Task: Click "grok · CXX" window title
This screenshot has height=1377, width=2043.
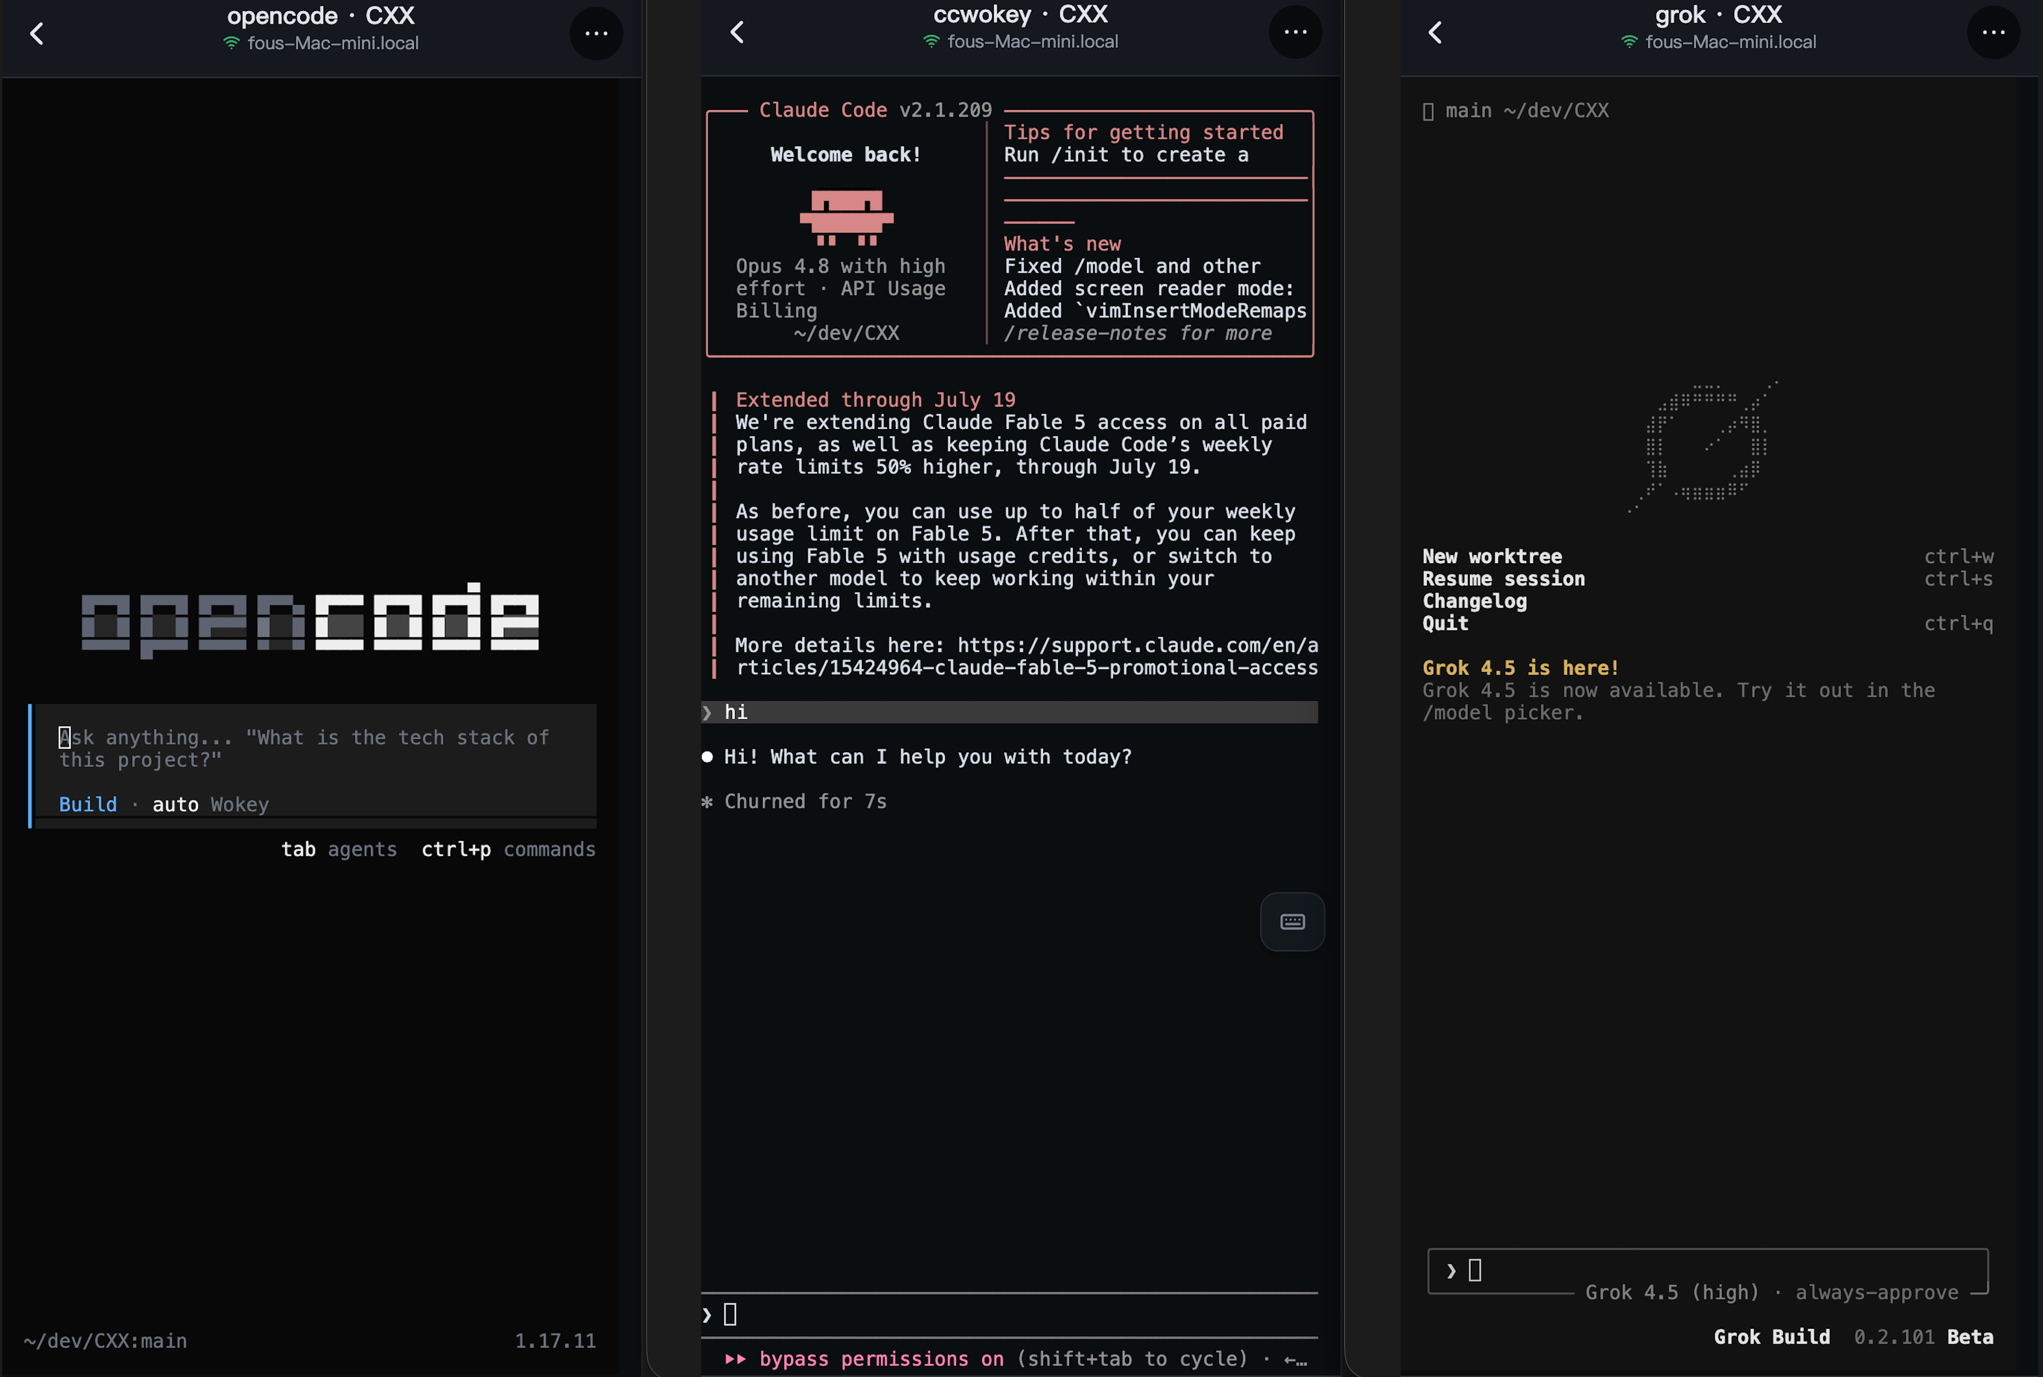Action: click(1718, 14)
